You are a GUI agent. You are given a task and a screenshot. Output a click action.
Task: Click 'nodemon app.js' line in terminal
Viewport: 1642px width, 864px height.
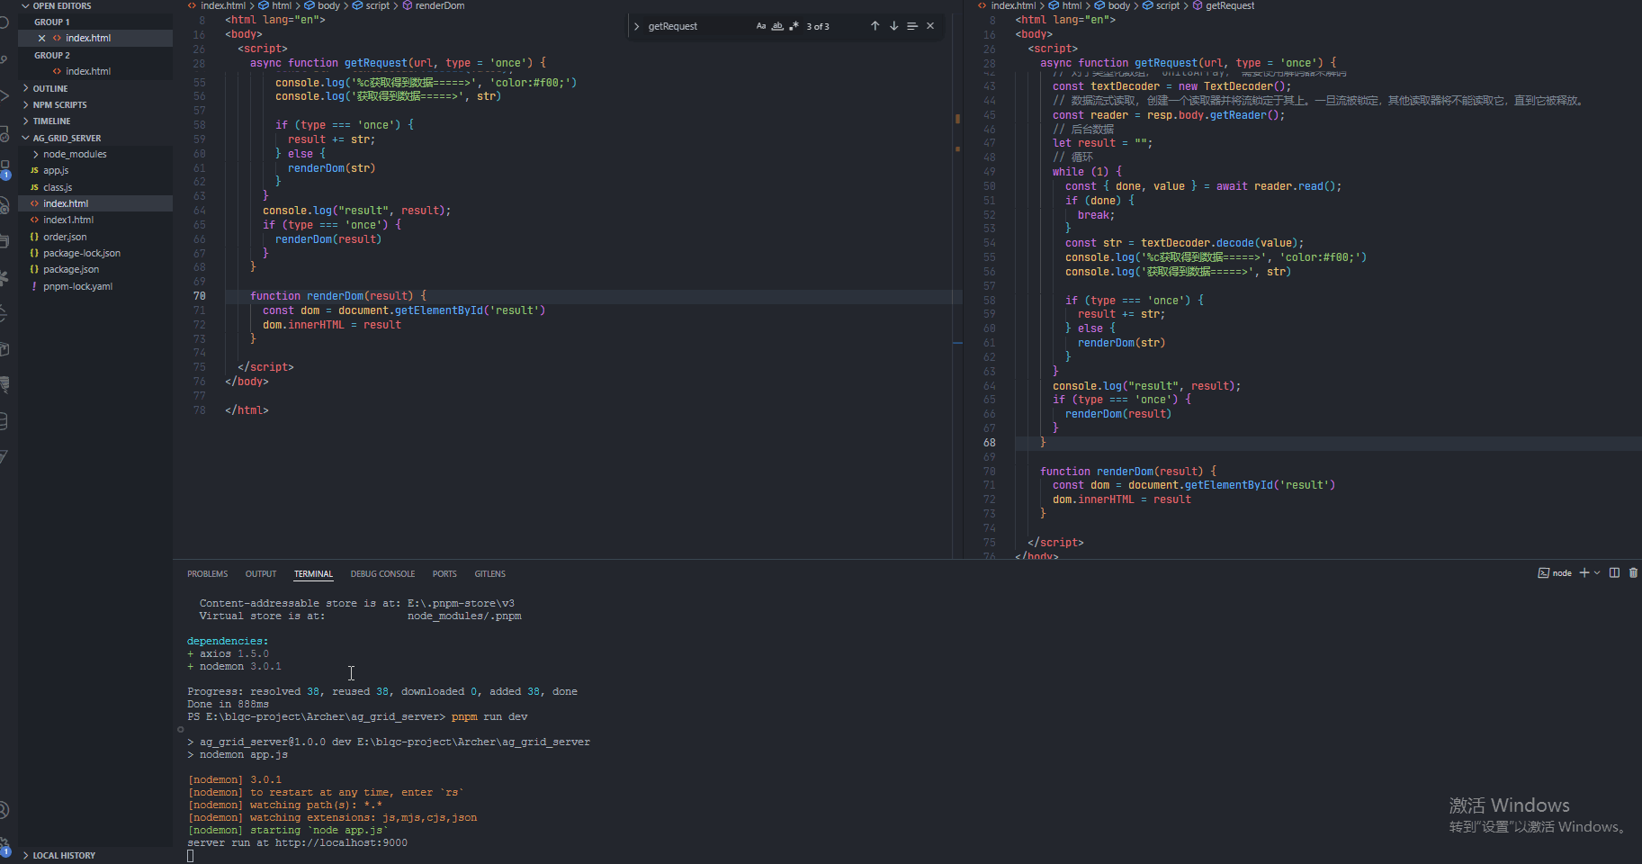[x=244, y=754]
